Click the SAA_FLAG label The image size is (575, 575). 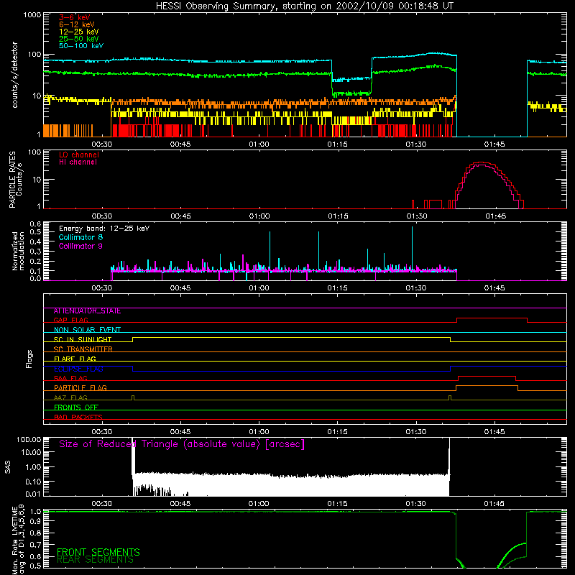tap(70, 378)
